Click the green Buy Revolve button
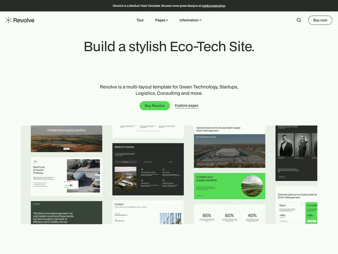This screenshot has width=338, height=254. pos(155,105)
